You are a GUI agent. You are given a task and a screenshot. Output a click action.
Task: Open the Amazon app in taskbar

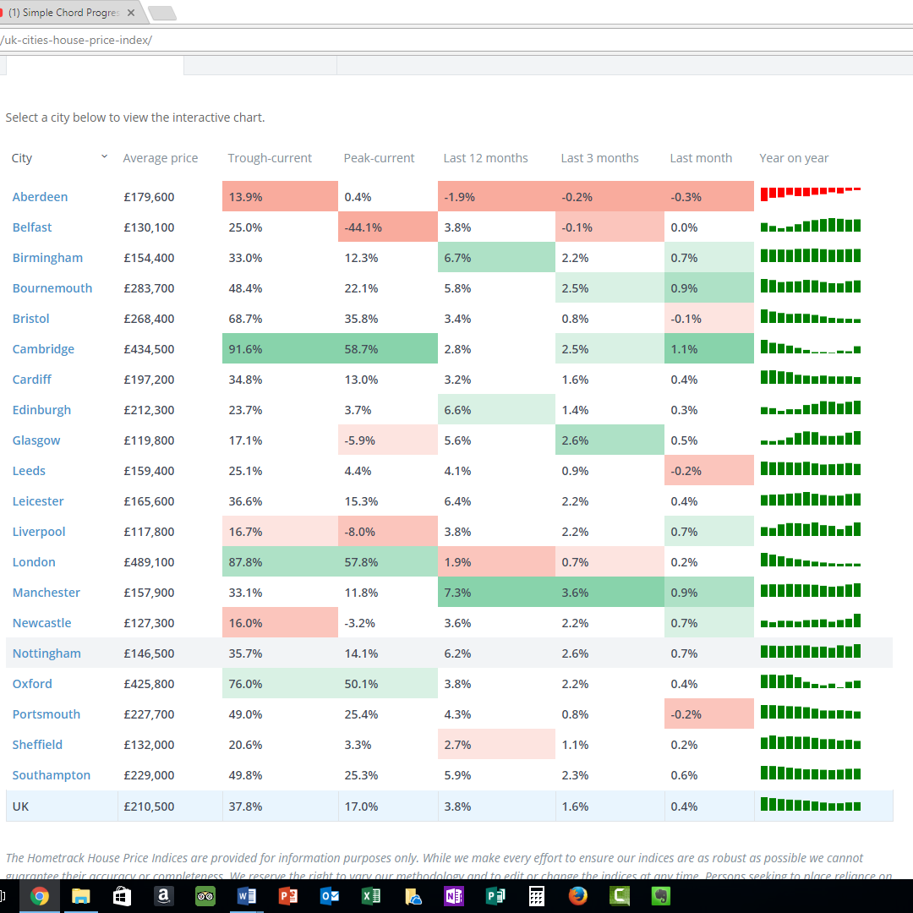tap(164, 896)
